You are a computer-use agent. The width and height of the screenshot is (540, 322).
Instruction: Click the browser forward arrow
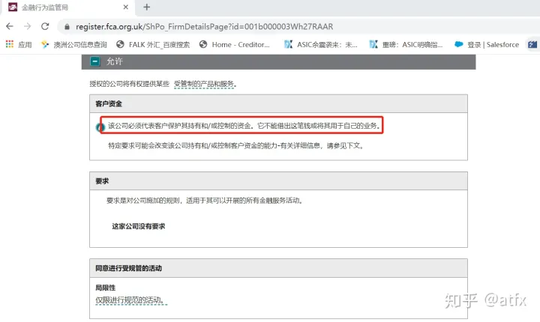coord(28,26)
